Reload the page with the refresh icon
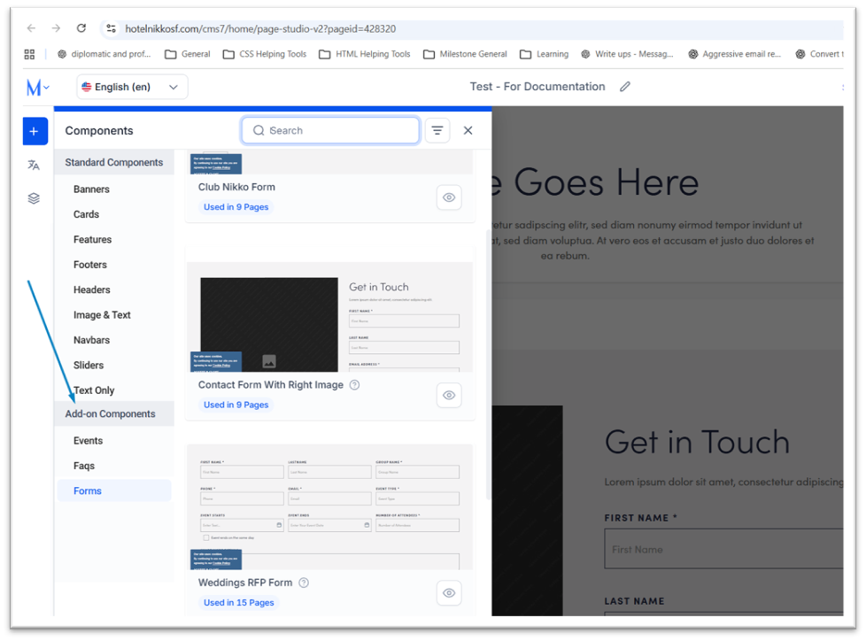 click(x=81, y=28)
